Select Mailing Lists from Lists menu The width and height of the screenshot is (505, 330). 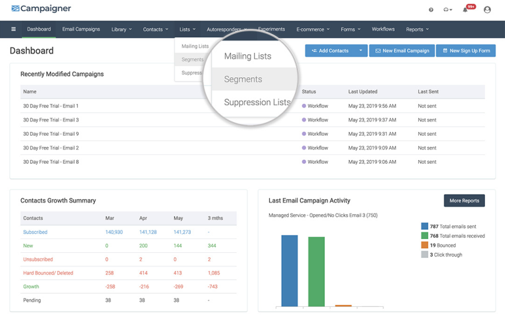coord(195,46)
